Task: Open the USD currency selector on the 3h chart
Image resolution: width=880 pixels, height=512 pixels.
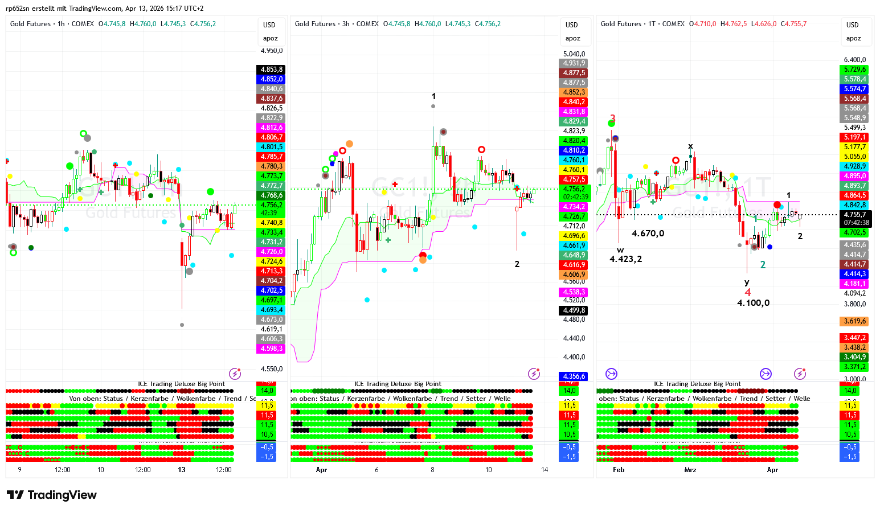Action: pos(571,25)
